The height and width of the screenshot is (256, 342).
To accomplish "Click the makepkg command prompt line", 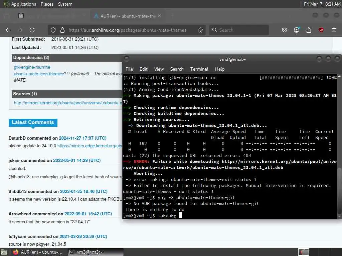I will click(152, 216).
